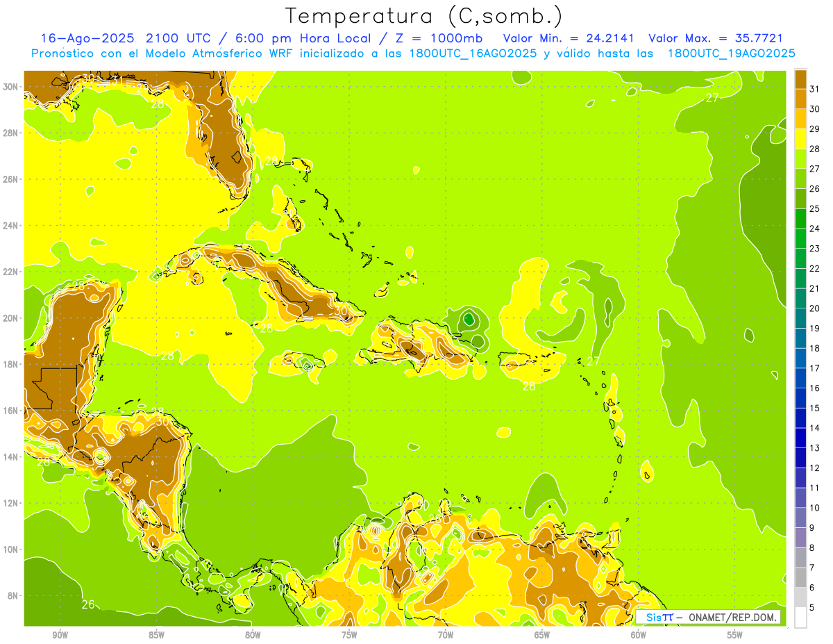Click the 20N latitude axis label
The height and width of the screenshot is (644, 833).
(10, 318)
